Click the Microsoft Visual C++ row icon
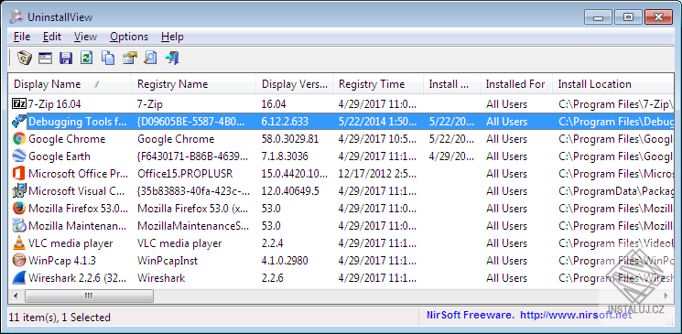The height and width of the screenshot is (334, 682). [19, 191]
